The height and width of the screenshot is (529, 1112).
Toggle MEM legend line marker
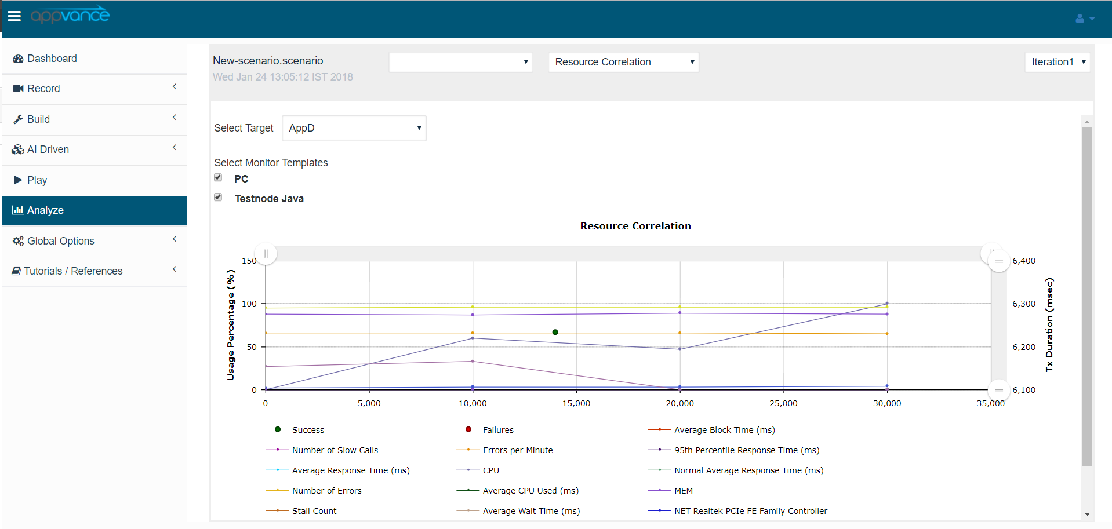coord(659,490)
